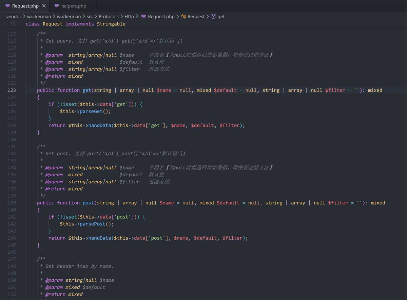
Task: Click the PHP file icon on helpers.php tab
Action: point(57,6)
